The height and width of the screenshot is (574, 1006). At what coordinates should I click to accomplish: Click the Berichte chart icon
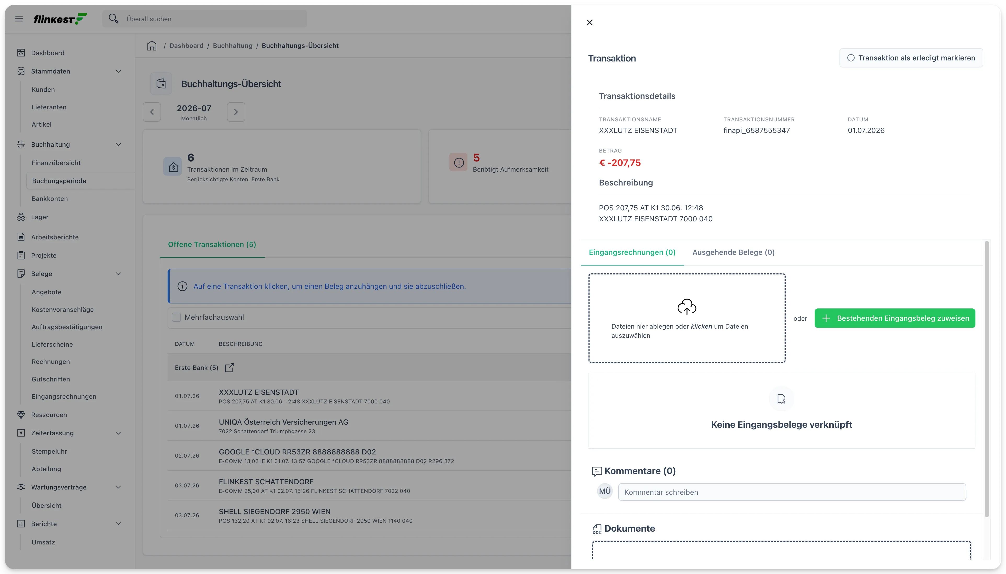[x=21, y=524]
